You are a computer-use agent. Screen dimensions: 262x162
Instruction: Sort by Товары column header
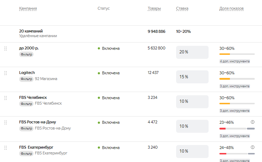point(154,8)
